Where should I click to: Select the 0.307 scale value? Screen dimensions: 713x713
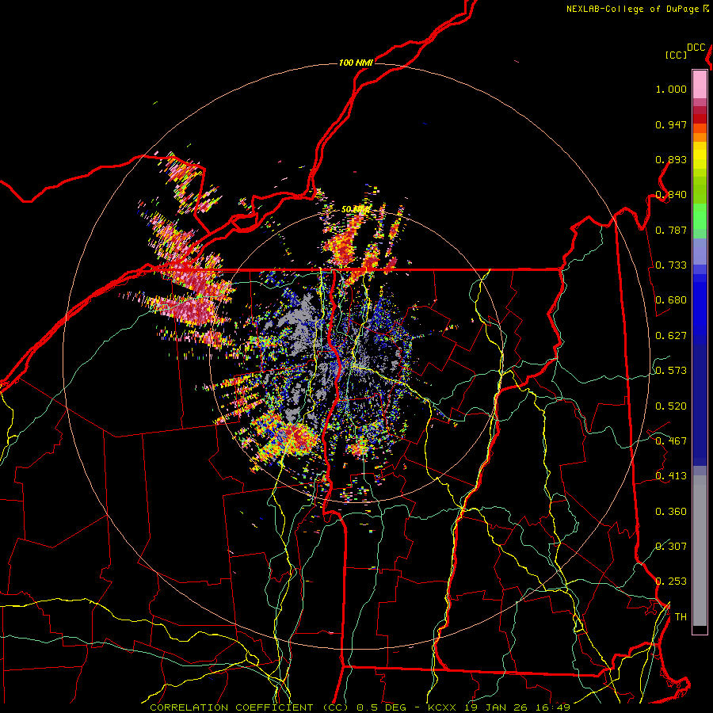[x=671, y=547]
